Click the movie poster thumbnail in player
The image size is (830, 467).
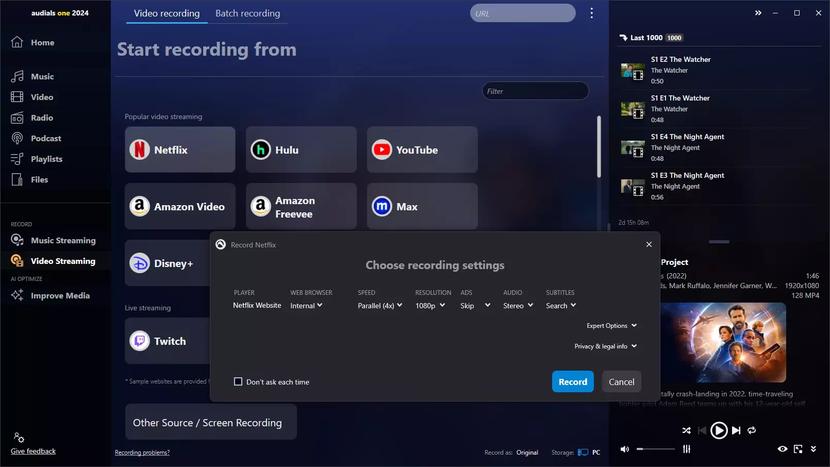coord(723,342)
